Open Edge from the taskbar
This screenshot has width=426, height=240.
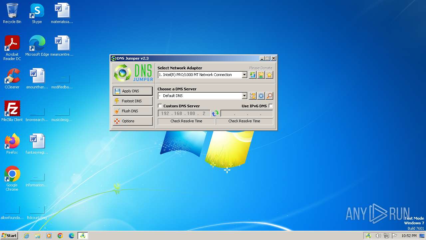pos(72,236)
